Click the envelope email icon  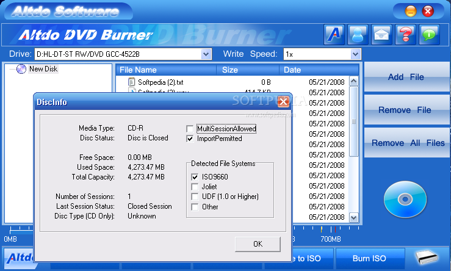tap(381, 35)
